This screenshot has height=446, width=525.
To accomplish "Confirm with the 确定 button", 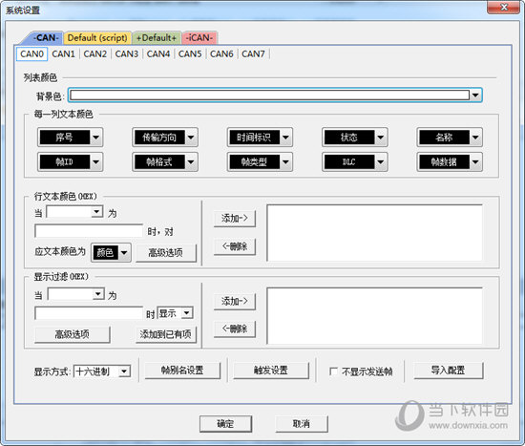I will coord(225,424).
